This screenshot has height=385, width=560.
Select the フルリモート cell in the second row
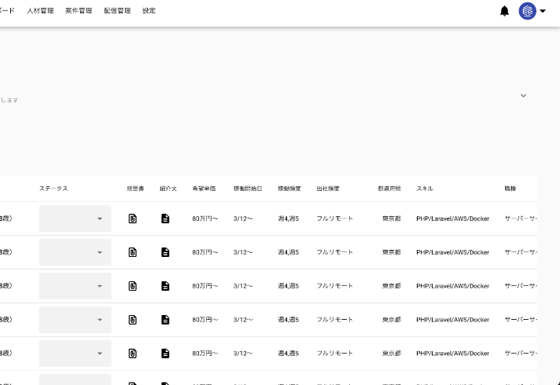[x=334, y=252]
